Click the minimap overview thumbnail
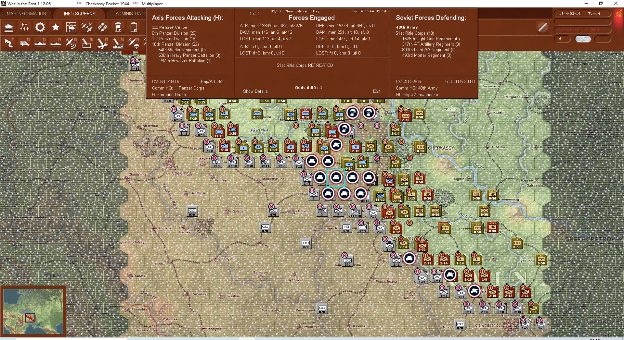The image size is (624, 340). [33, 311]
